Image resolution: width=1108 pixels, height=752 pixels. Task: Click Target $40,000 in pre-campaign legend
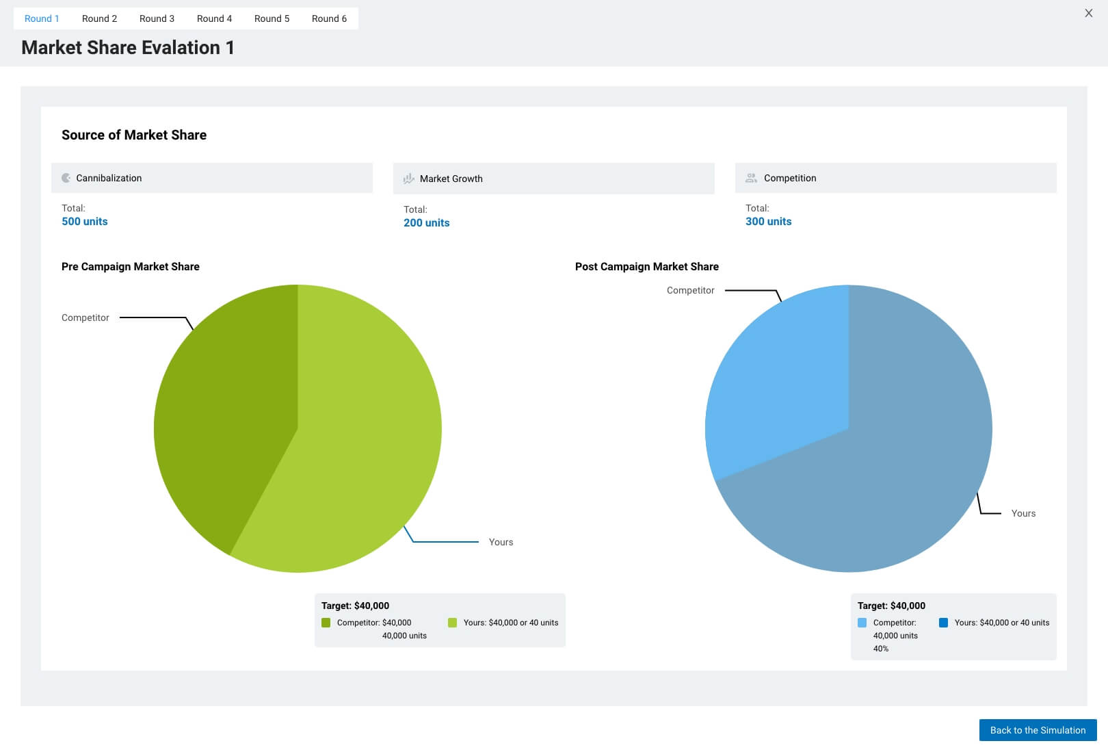click(x=356, y=606)
